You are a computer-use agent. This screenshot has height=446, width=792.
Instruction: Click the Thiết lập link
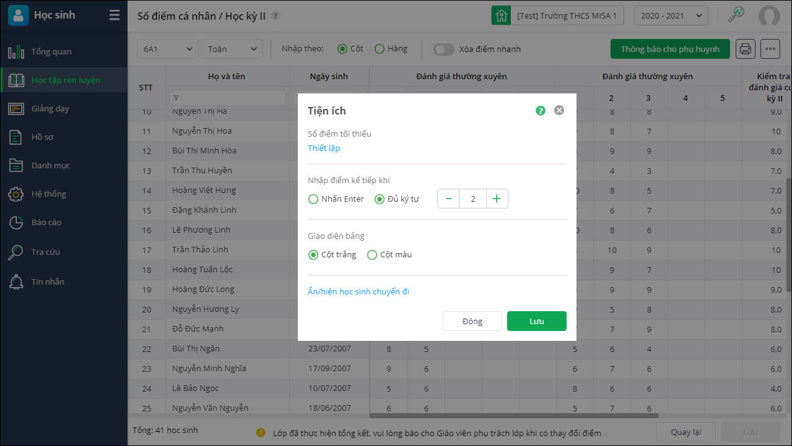tap(324, 148)
